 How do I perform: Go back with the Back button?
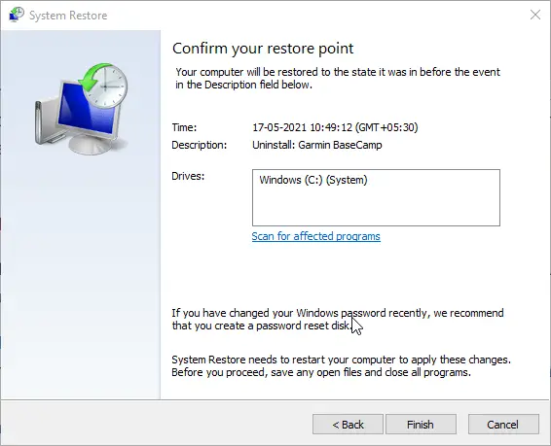[x=348, y=425]
